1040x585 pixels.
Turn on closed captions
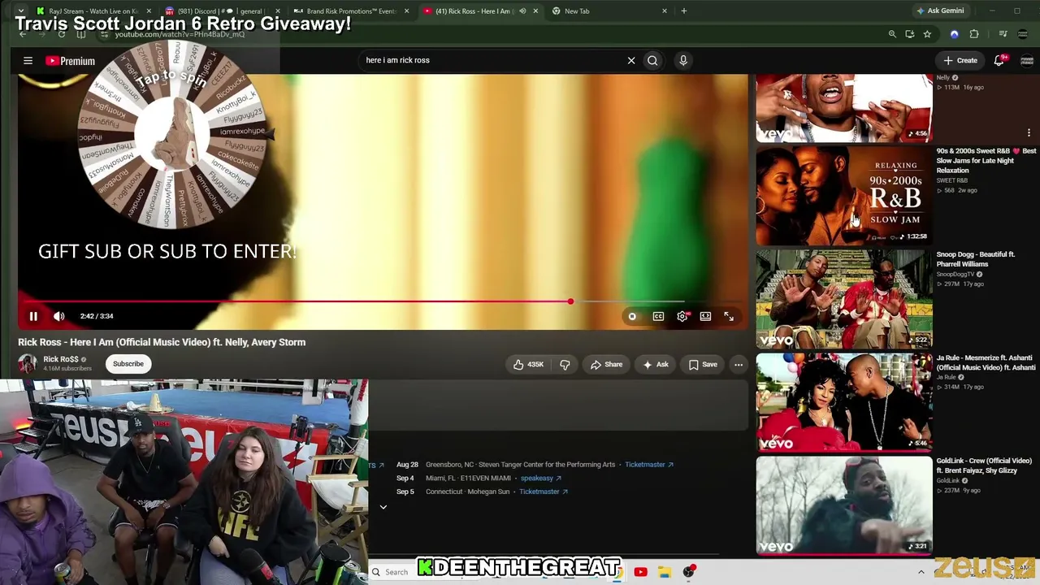[x=658, y=316]
